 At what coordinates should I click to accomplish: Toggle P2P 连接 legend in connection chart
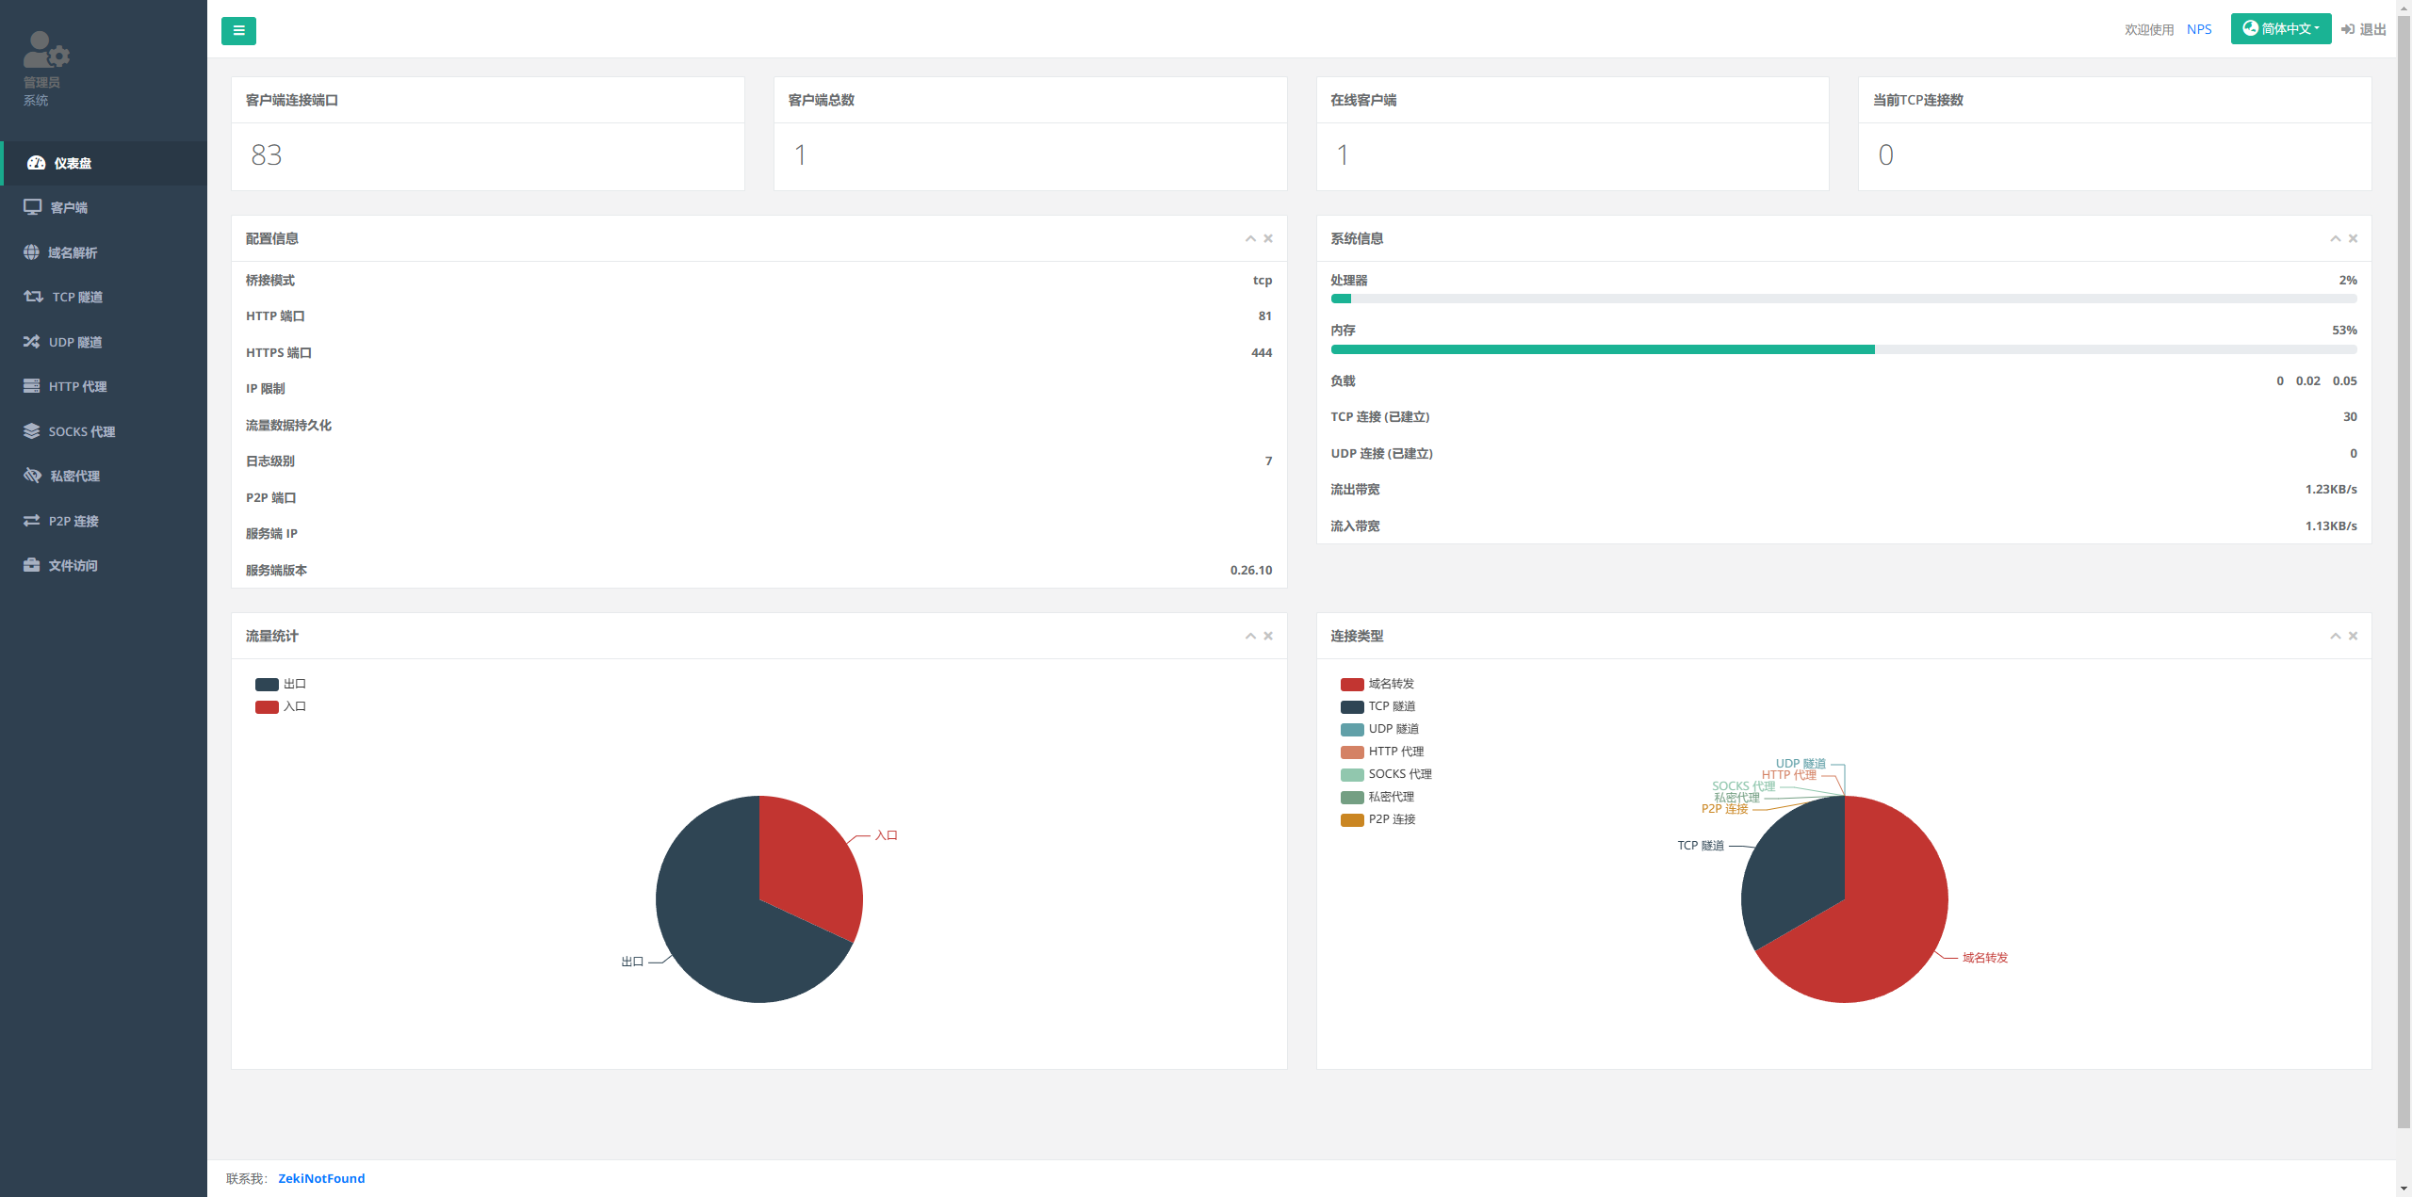[x=1378, y=819]
